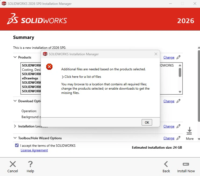Click the main summary scroll down arrow
The height and width of the screenshot is (176, 200).
tap(199, 139)
